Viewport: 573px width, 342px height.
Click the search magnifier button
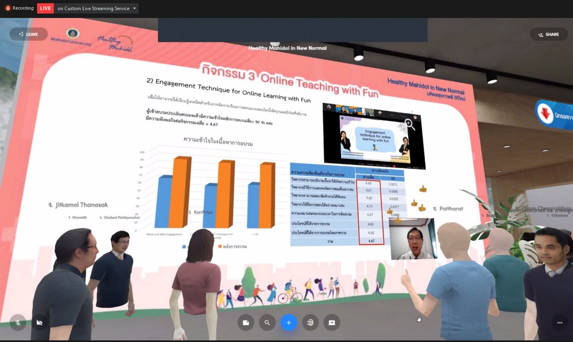pos(267,323)
